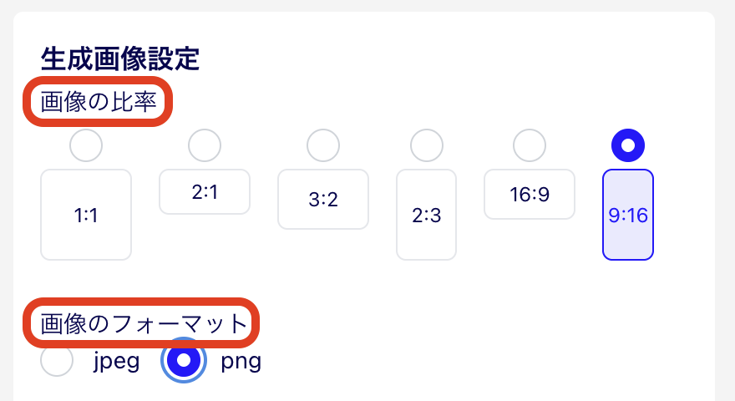735x401 pixels.
Task: Click the jpeg text label
Action: (x=116, y=361)
